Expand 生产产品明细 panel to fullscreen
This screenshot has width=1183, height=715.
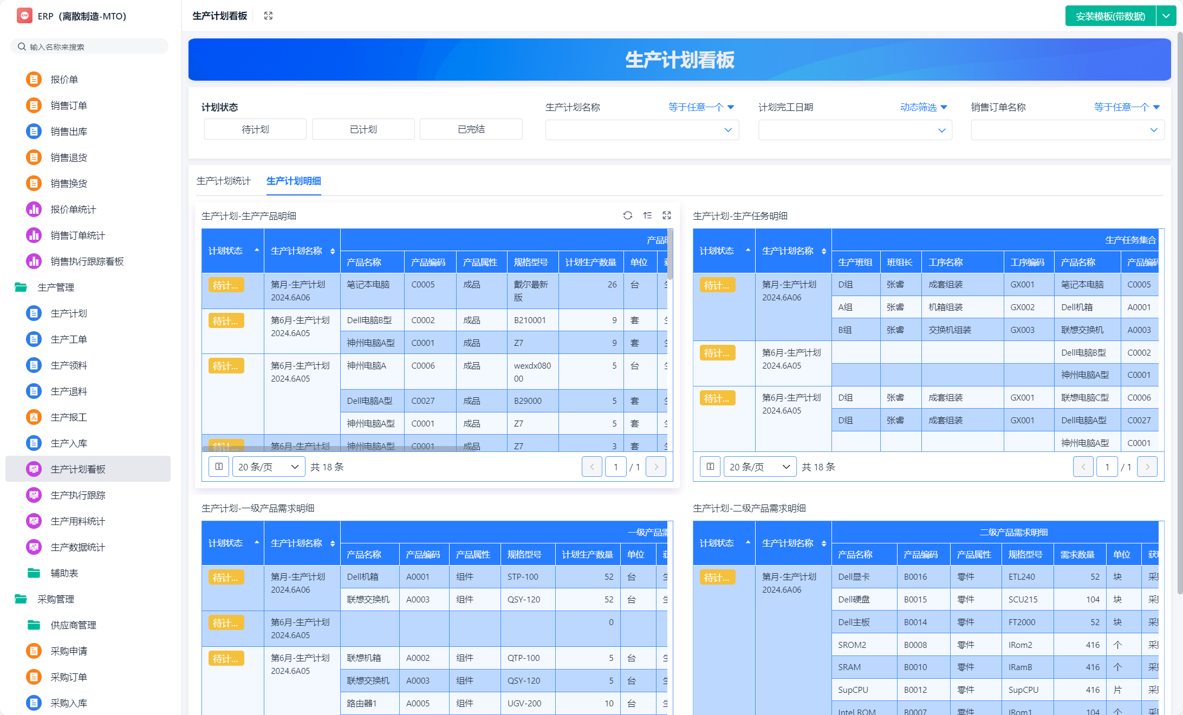pyautogui.click(x=667, y=215)
